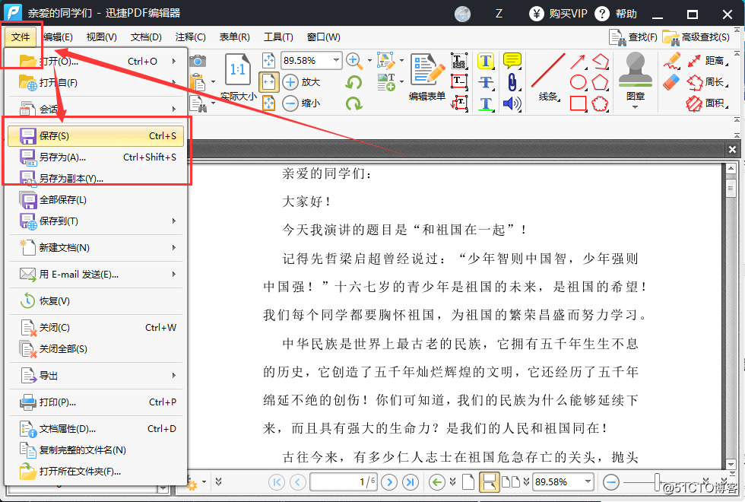Select the text callout tool icon
The height and width of the screenshot is (502, 745).
pos(459,103)
